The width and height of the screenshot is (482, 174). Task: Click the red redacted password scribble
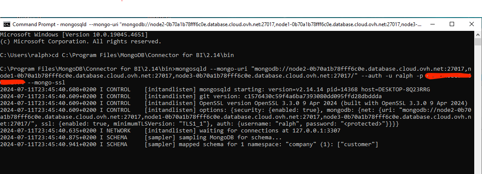(x=447, y=76)
